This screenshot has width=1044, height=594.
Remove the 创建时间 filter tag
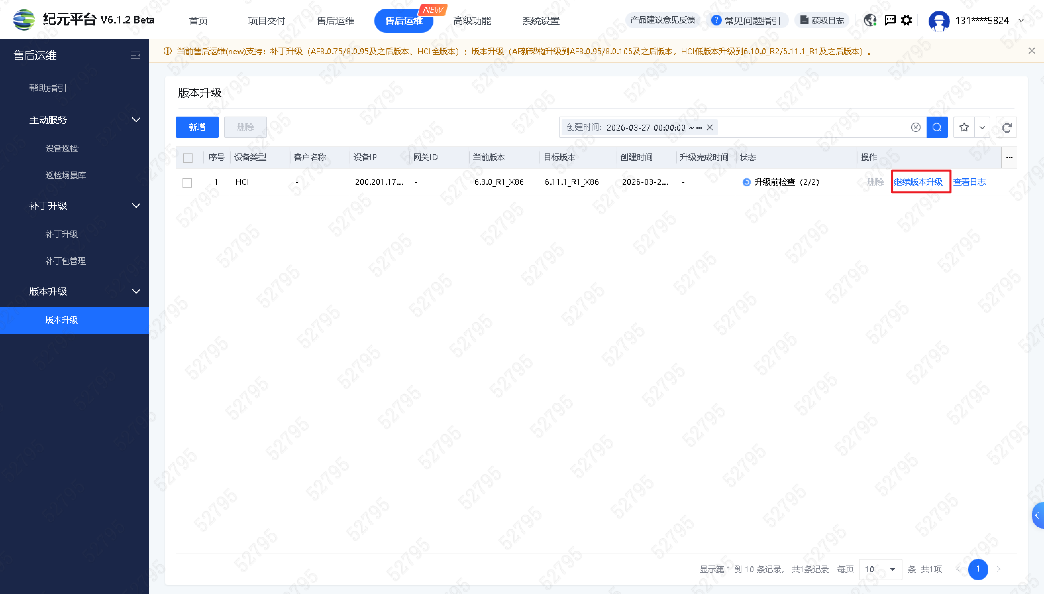click(x=710, y=127)
